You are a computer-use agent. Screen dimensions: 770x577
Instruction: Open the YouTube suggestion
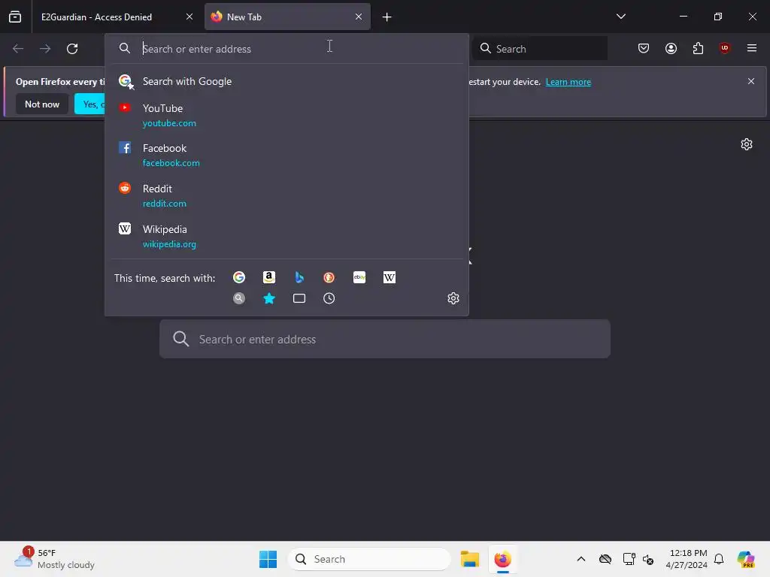pyautogui.click(x=286, y=115)
